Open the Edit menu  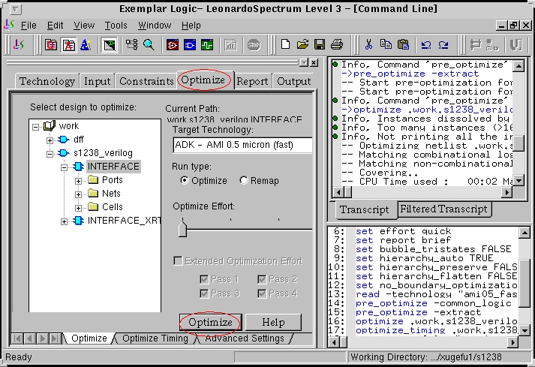pyautogui.click(x=55, y=26)
